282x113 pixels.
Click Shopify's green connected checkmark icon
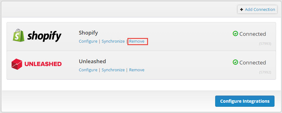tap(235, 34)
